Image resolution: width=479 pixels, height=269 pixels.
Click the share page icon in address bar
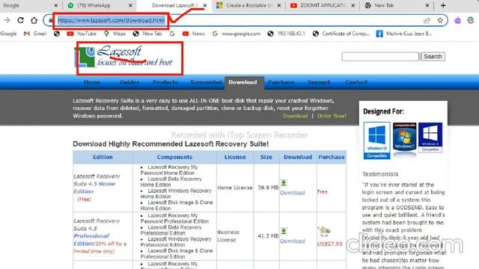click(x=427, y=20)
